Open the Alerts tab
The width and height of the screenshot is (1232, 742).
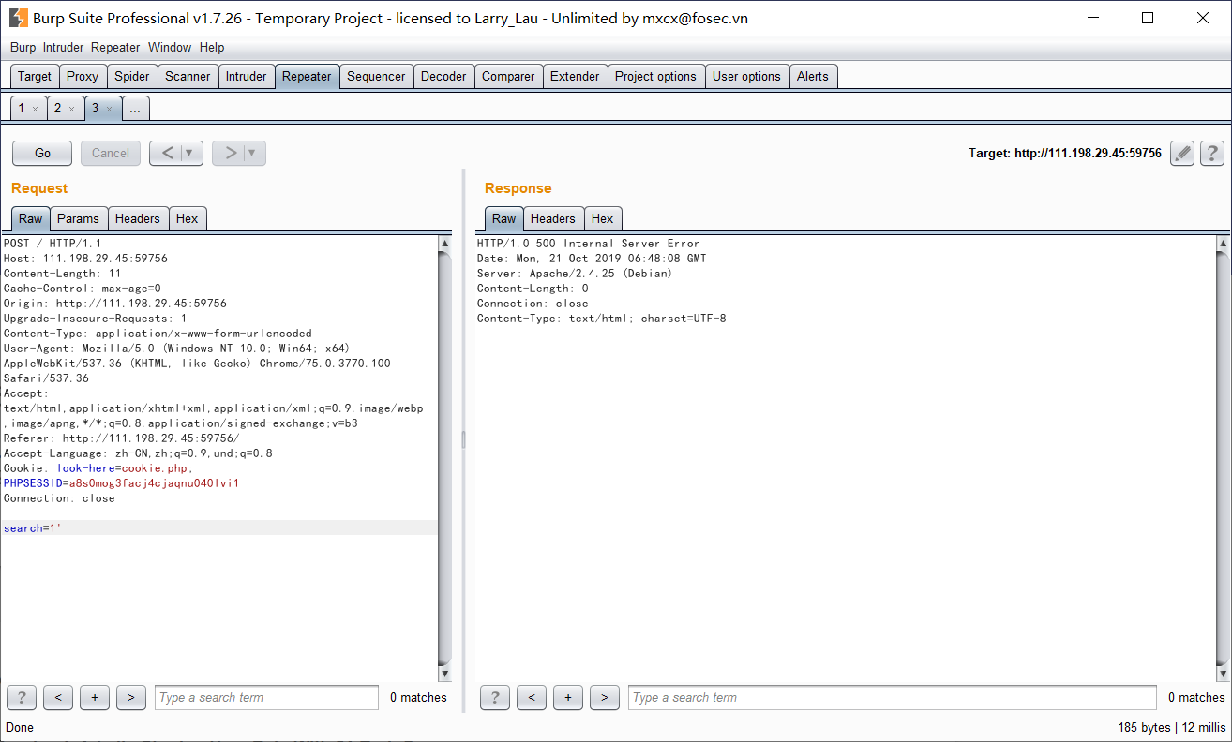[813, 77]
